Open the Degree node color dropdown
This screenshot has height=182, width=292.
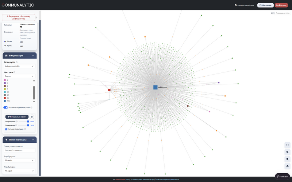click(20, 76)
